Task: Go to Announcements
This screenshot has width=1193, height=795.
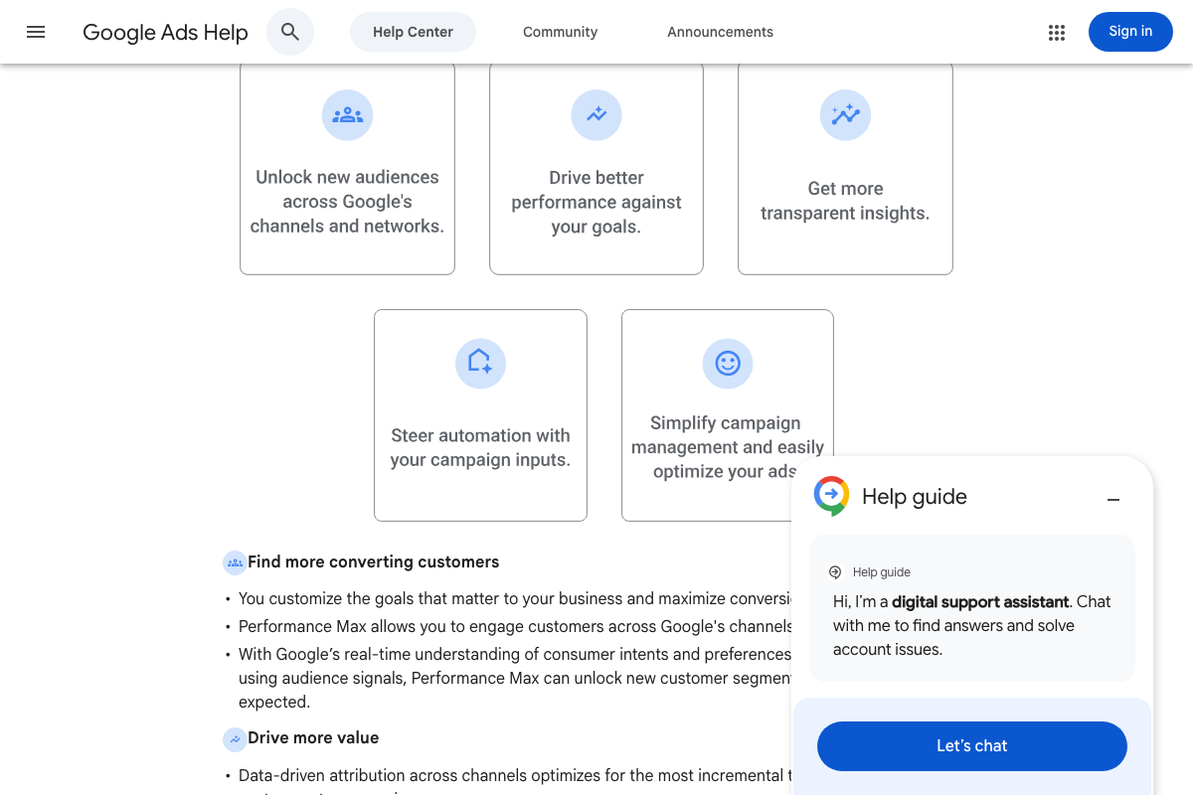Action: click(720, 32)
